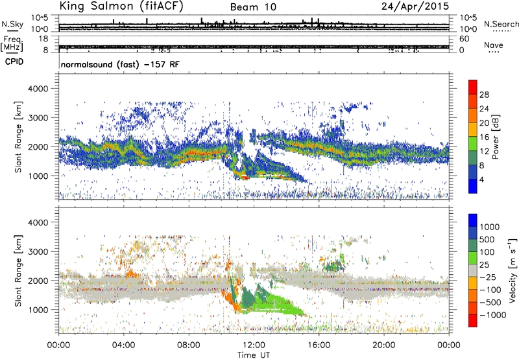
Task: Click the '-25' Velocity colorbar value
Action: (x=489, y=277)
